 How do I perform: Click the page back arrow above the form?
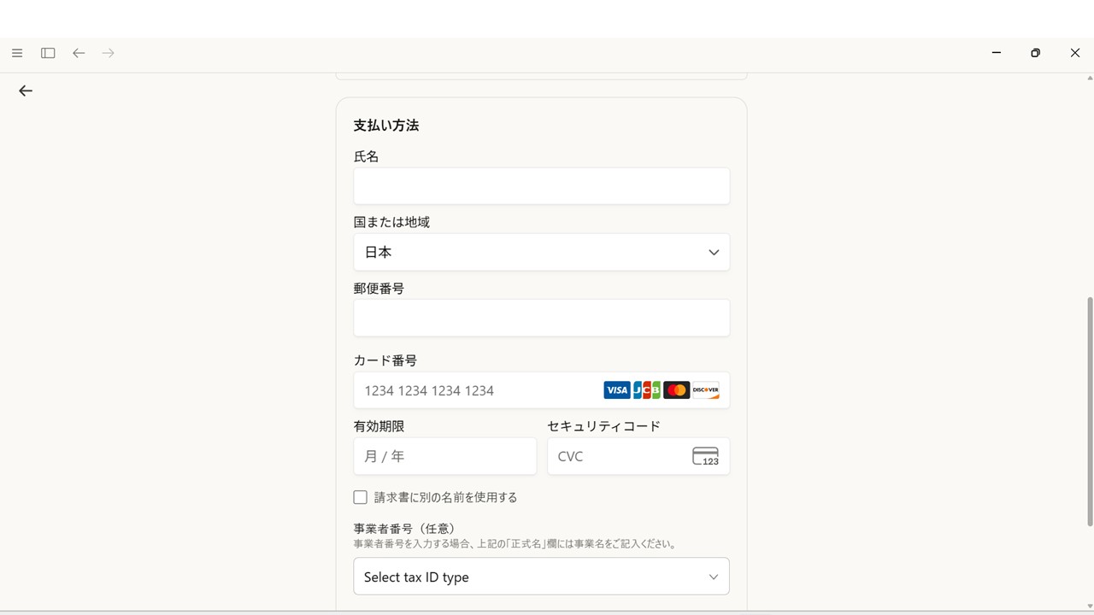[x=25, y=91]
